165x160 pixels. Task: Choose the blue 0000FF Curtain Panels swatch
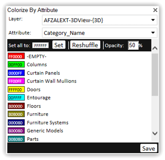16,73
